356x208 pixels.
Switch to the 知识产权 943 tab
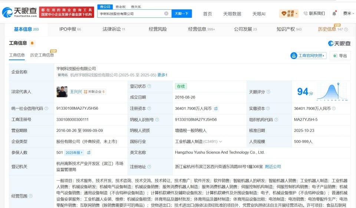(x=289, y=29)
